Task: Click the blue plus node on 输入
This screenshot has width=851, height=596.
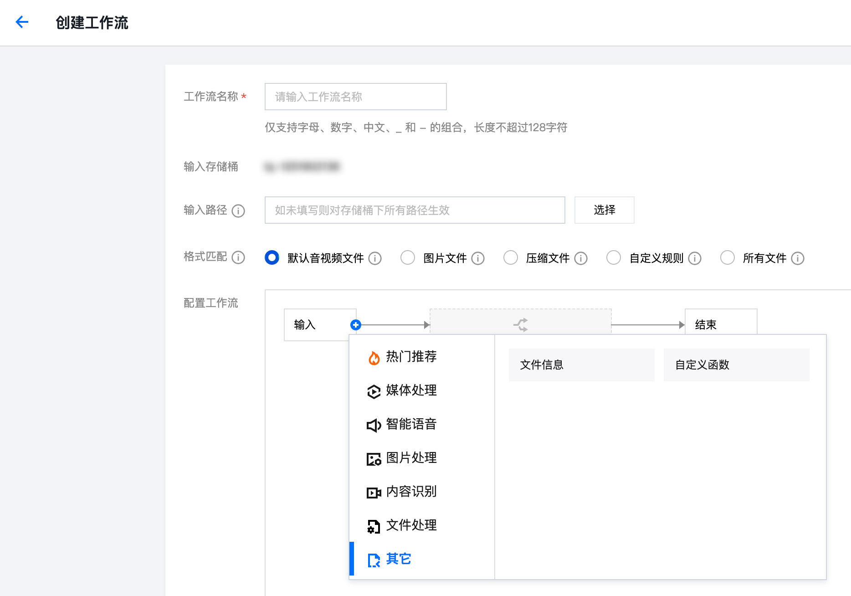Action: [x=356, y=325]
